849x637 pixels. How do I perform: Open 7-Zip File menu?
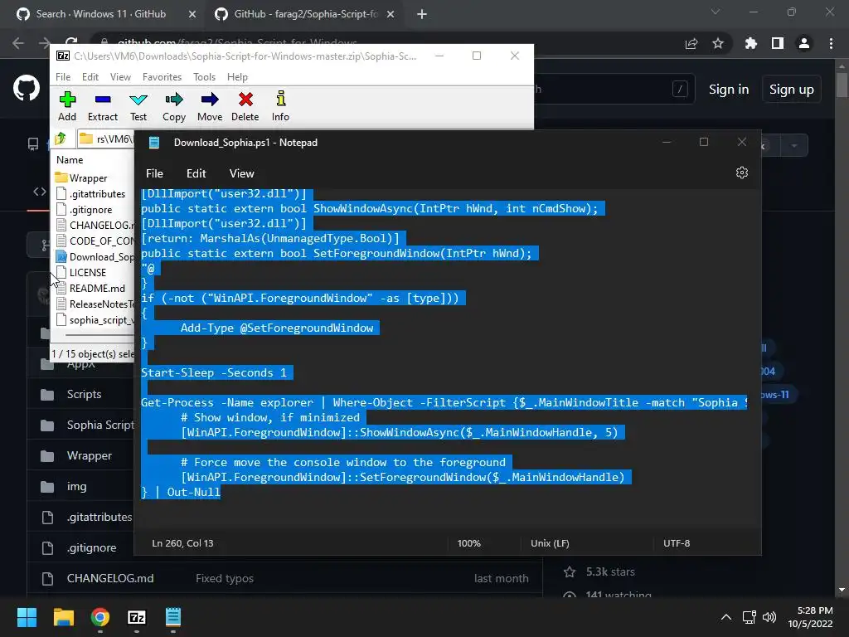[63, 77]
